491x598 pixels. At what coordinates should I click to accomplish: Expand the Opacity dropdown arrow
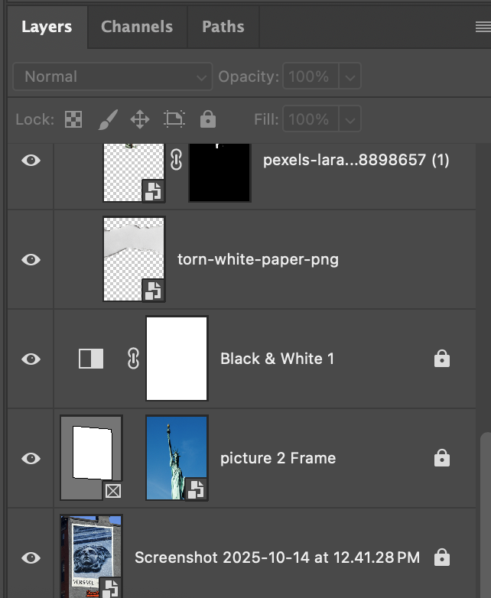[x=349, y=76]
